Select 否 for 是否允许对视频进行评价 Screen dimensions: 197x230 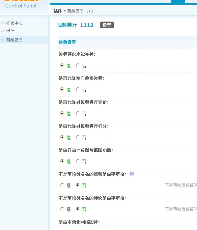(x=78, y=113)
